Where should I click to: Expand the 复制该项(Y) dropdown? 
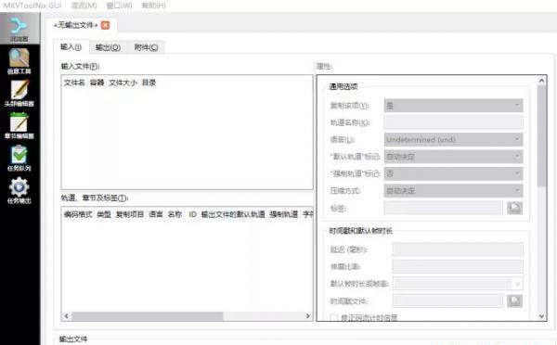coord(453,106)
